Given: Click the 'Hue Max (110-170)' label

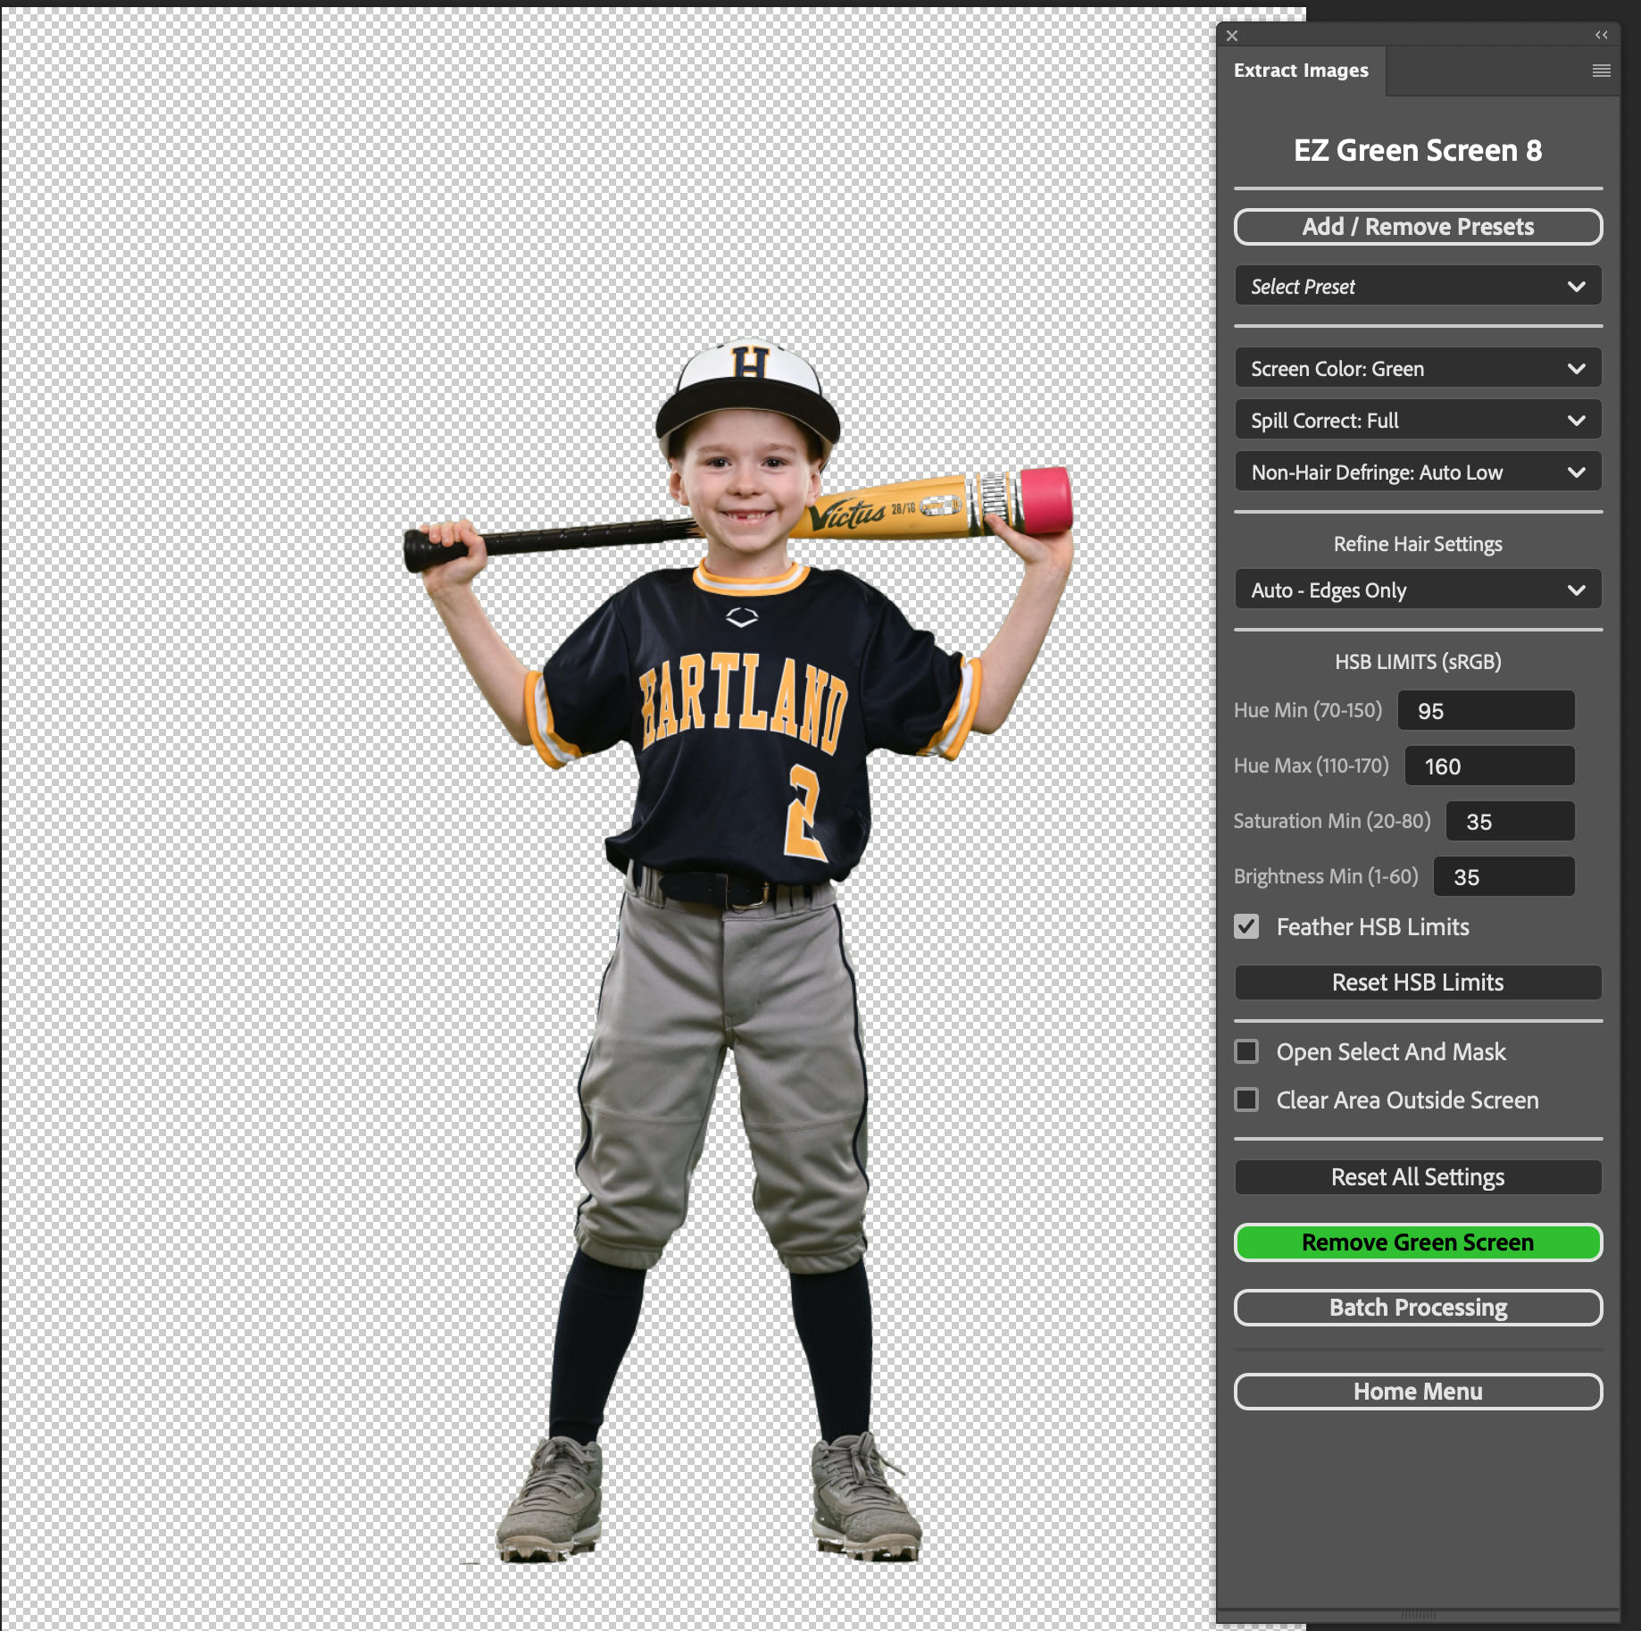Looking at the screenshot, I should [x=1312, y=765].
